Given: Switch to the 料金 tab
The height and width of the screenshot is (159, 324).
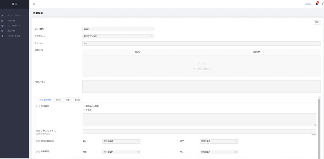Looking at the screenshot, I should 68,100.
